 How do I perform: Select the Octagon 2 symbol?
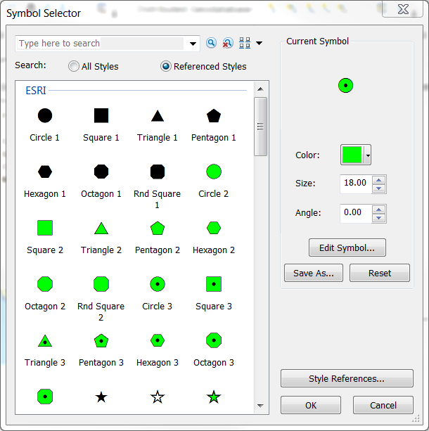(45, 284)
